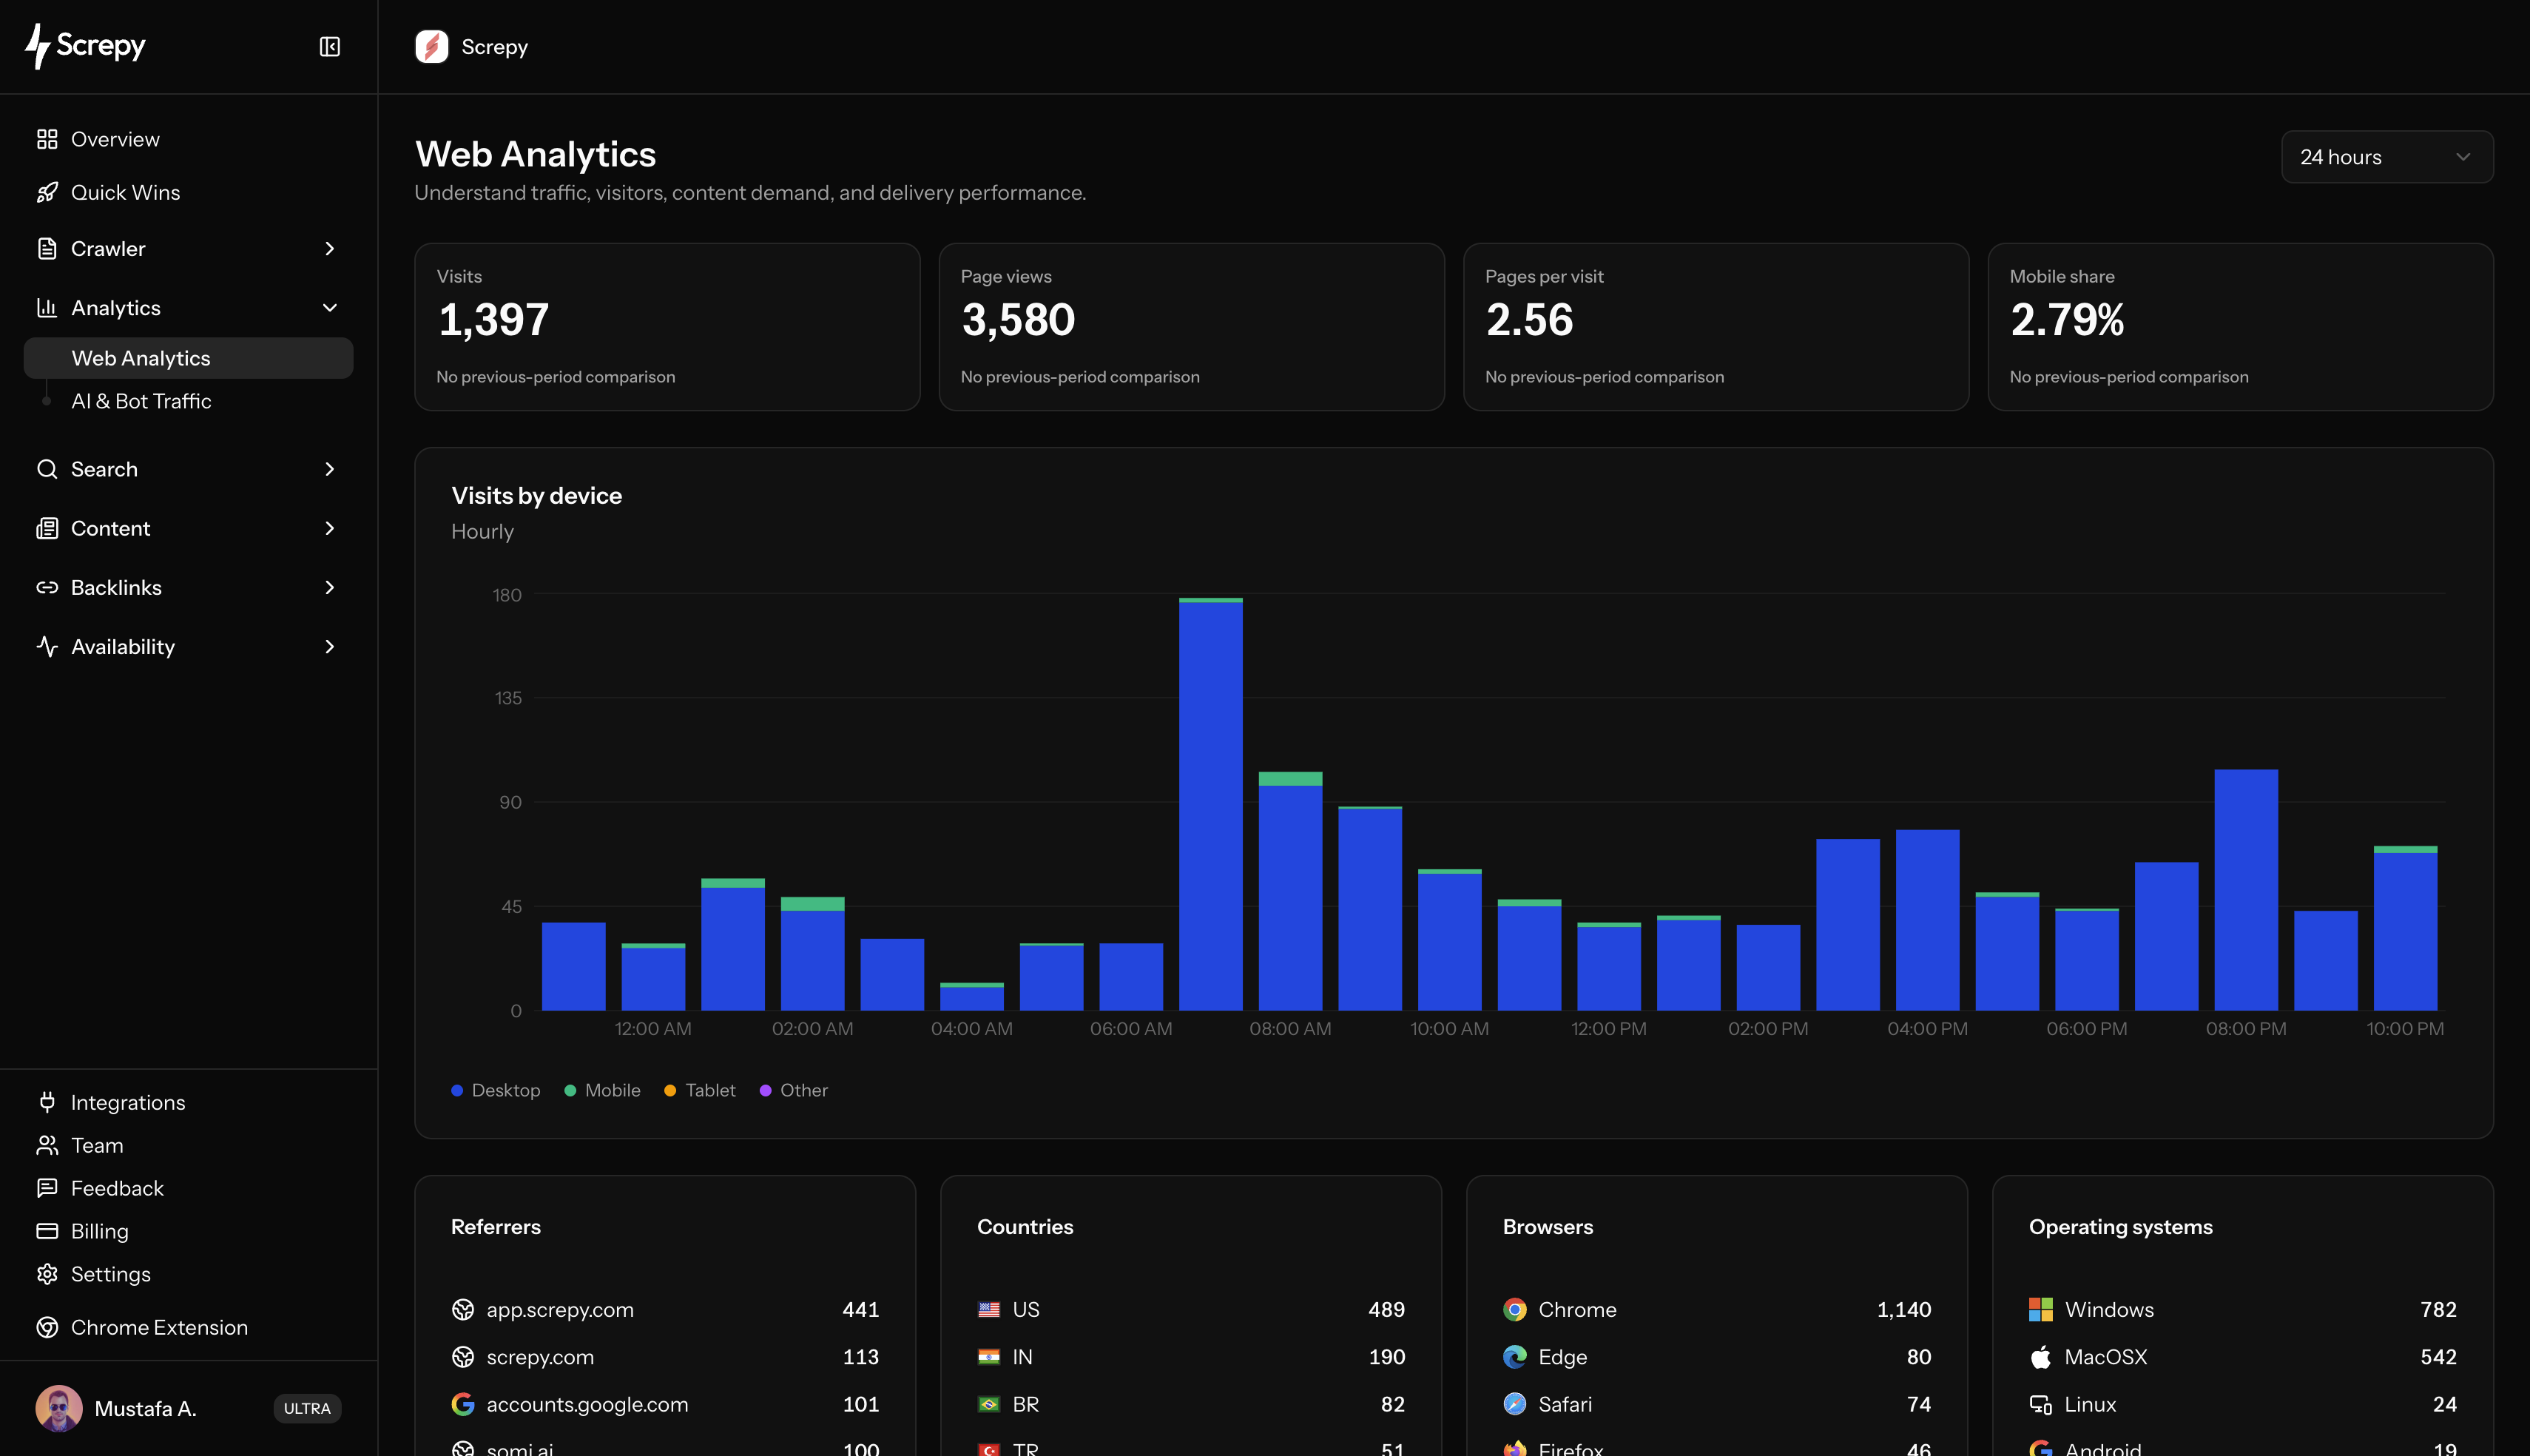2530x1456 pixels.
Task: Click the Integrations plug icon
Action: [x=47, y=1102]
